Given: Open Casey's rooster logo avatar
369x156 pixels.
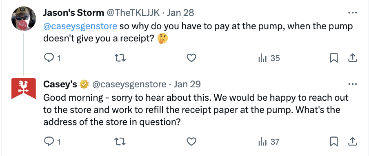Looking at the screenshot, I should 24,89.
